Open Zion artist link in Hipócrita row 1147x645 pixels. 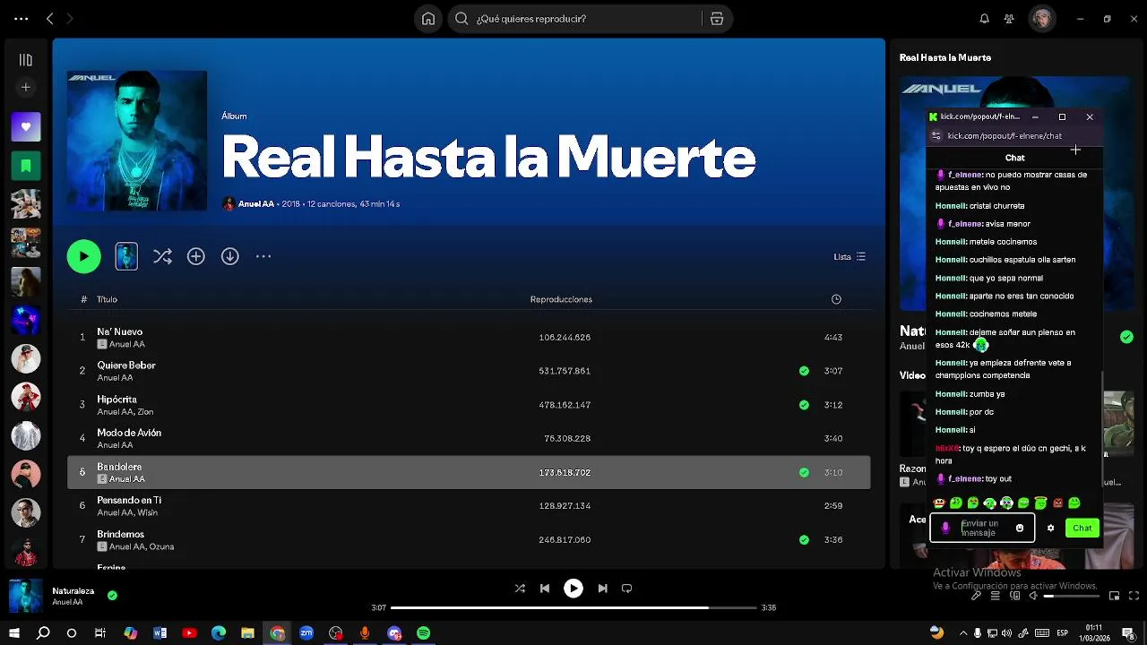145,412
